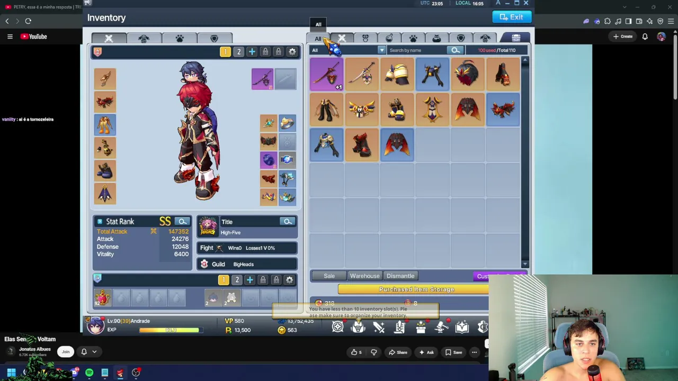Open YouTube notifications bell in top bar
The width and height of the screenshot is (678, 381).
(x=645, y=37)
